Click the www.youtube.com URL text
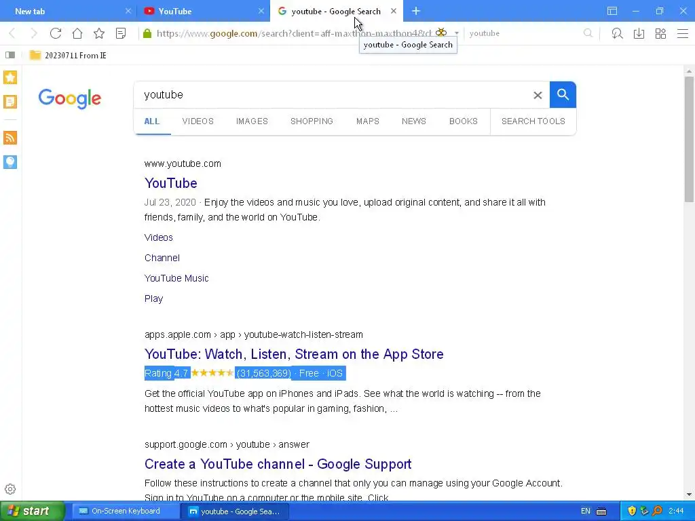The width and height of the screenshot is (695, 521). click(183, 163)
